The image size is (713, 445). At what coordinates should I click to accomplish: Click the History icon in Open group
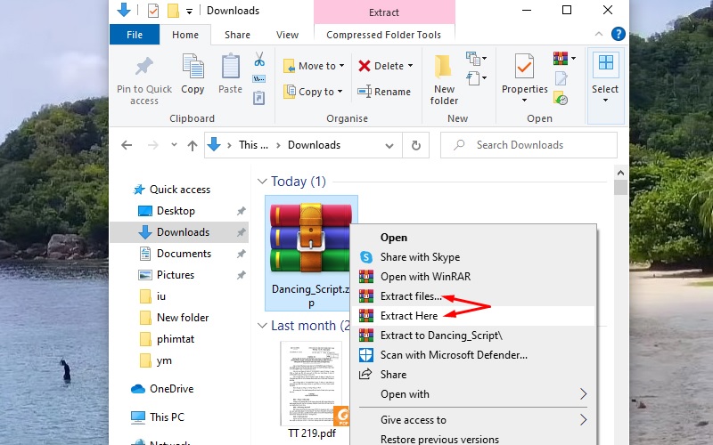561,98
